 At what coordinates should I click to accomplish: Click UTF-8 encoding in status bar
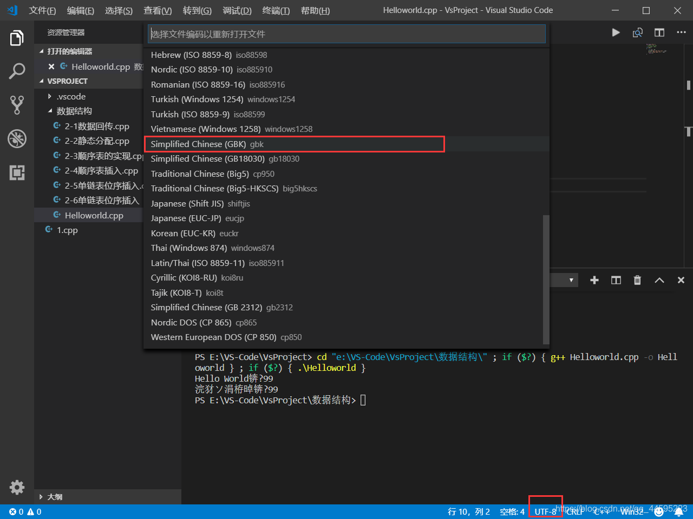(545, 511)
